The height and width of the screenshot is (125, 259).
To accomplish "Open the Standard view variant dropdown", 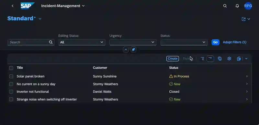I will [40, 19].
